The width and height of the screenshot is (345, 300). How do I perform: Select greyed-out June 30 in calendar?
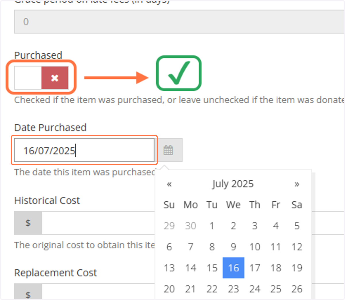[191, 226]
